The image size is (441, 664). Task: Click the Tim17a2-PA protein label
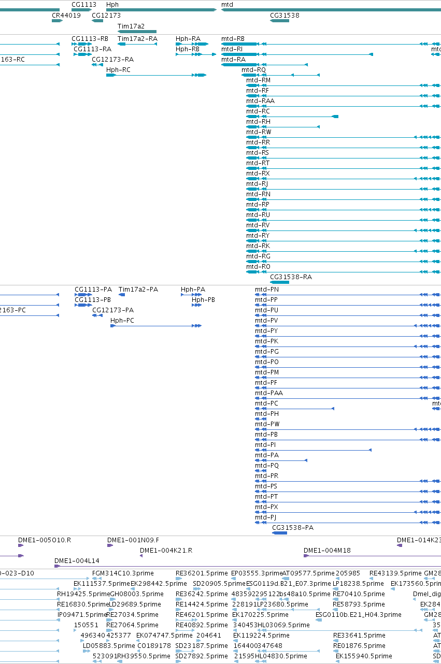[138, 290]
